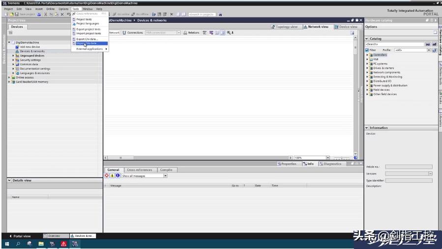This screenshot has width=442, height=249.
Task: Click the vertical scrollbar down arrow in network view
Action: 355,153
